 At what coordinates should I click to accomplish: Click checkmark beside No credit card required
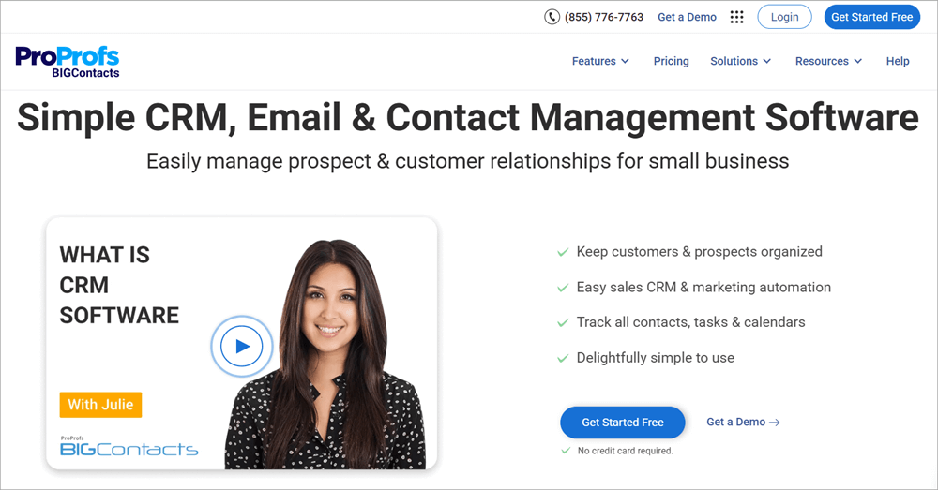[x=566, y=451]
